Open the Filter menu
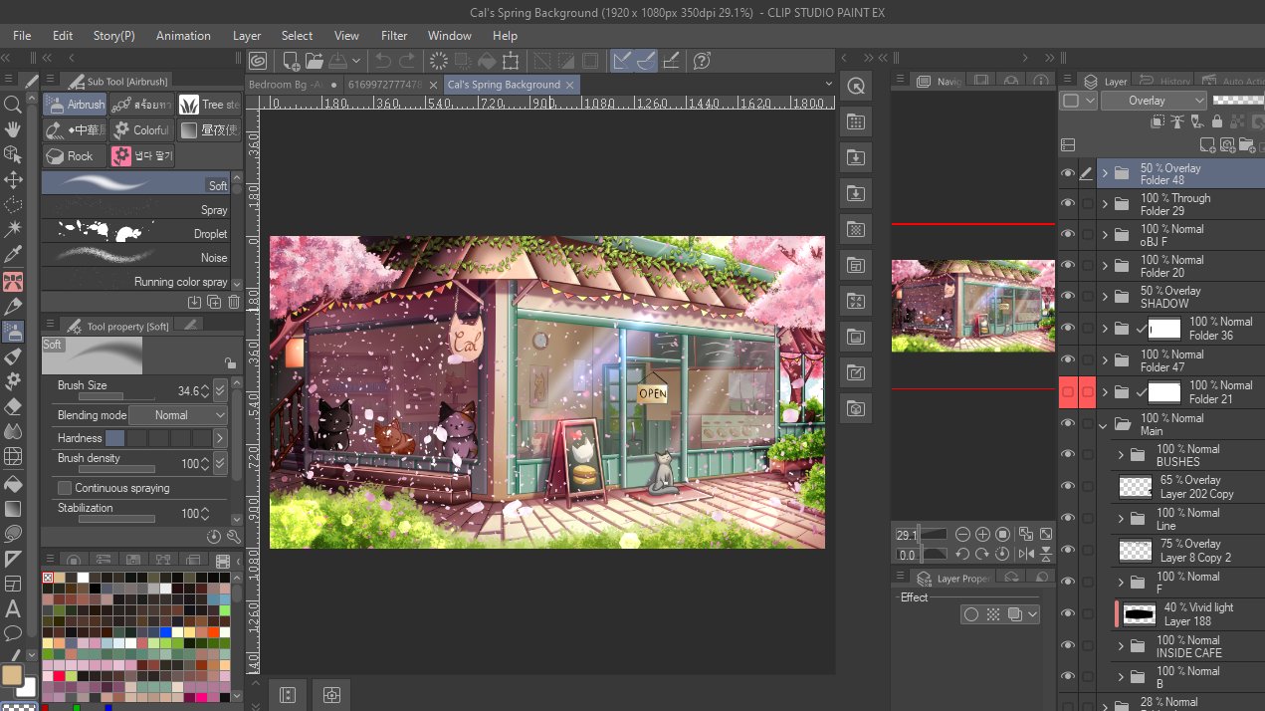1265x711 pixels. pyautogui.click(x=394, y=35)
